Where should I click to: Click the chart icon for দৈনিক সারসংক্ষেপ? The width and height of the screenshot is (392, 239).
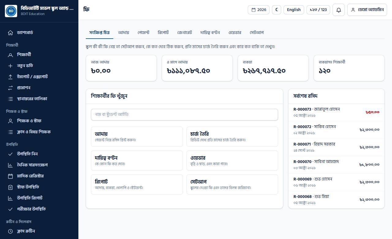pyautogui.click(x=10, y=165)
